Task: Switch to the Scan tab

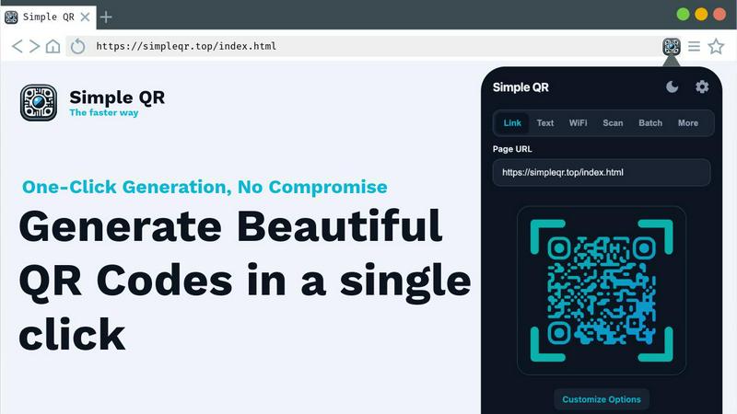Action: [x=613, y=123]
